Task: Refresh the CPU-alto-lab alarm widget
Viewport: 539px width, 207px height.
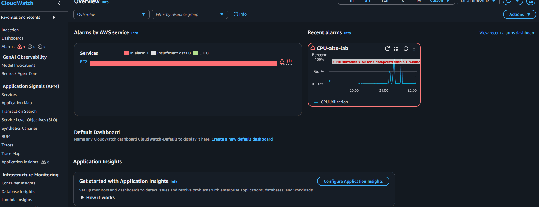Action: pos(387,49)
